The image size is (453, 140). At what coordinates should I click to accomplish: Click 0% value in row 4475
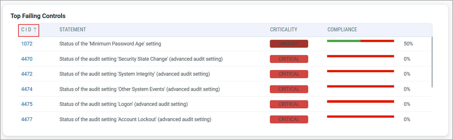point(407,104)
